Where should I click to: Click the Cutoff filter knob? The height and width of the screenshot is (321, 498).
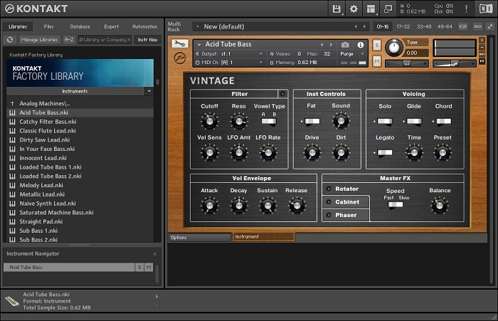[x=209, y=121]
